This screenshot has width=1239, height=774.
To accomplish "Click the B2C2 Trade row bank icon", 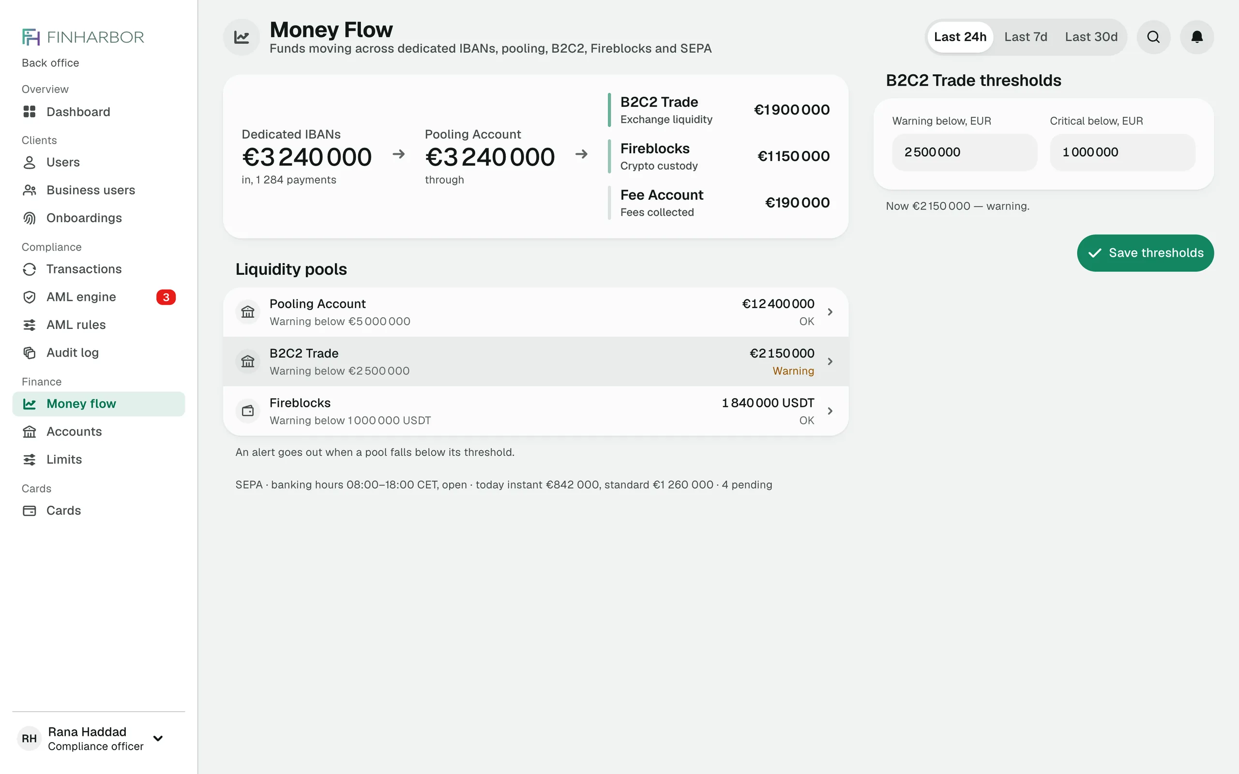I will (x=248, y=361).
